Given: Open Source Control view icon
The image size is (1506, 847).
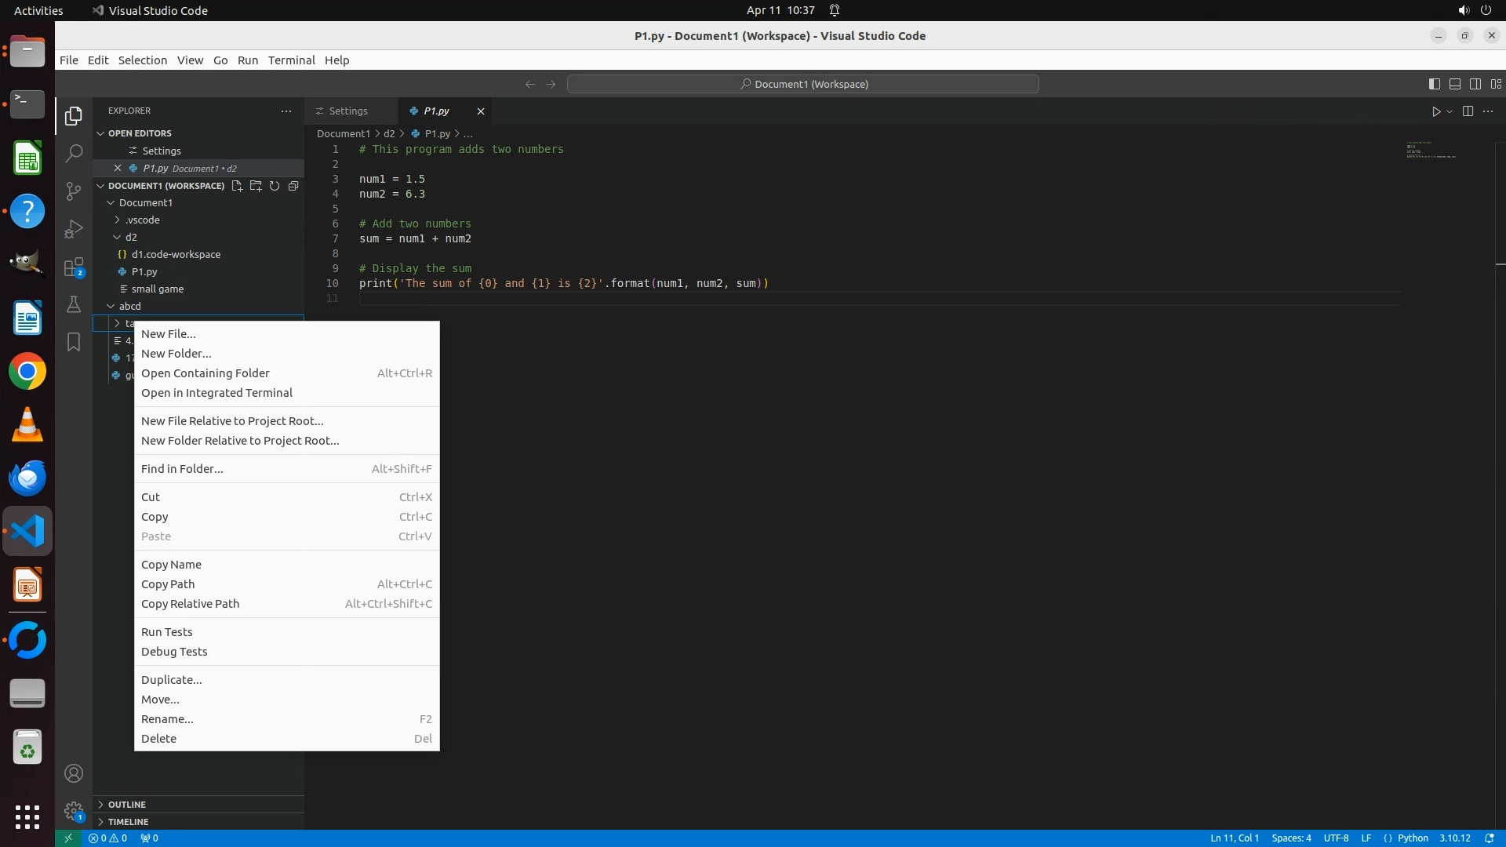Looking at the screenshot, I should tap(74, 191).
